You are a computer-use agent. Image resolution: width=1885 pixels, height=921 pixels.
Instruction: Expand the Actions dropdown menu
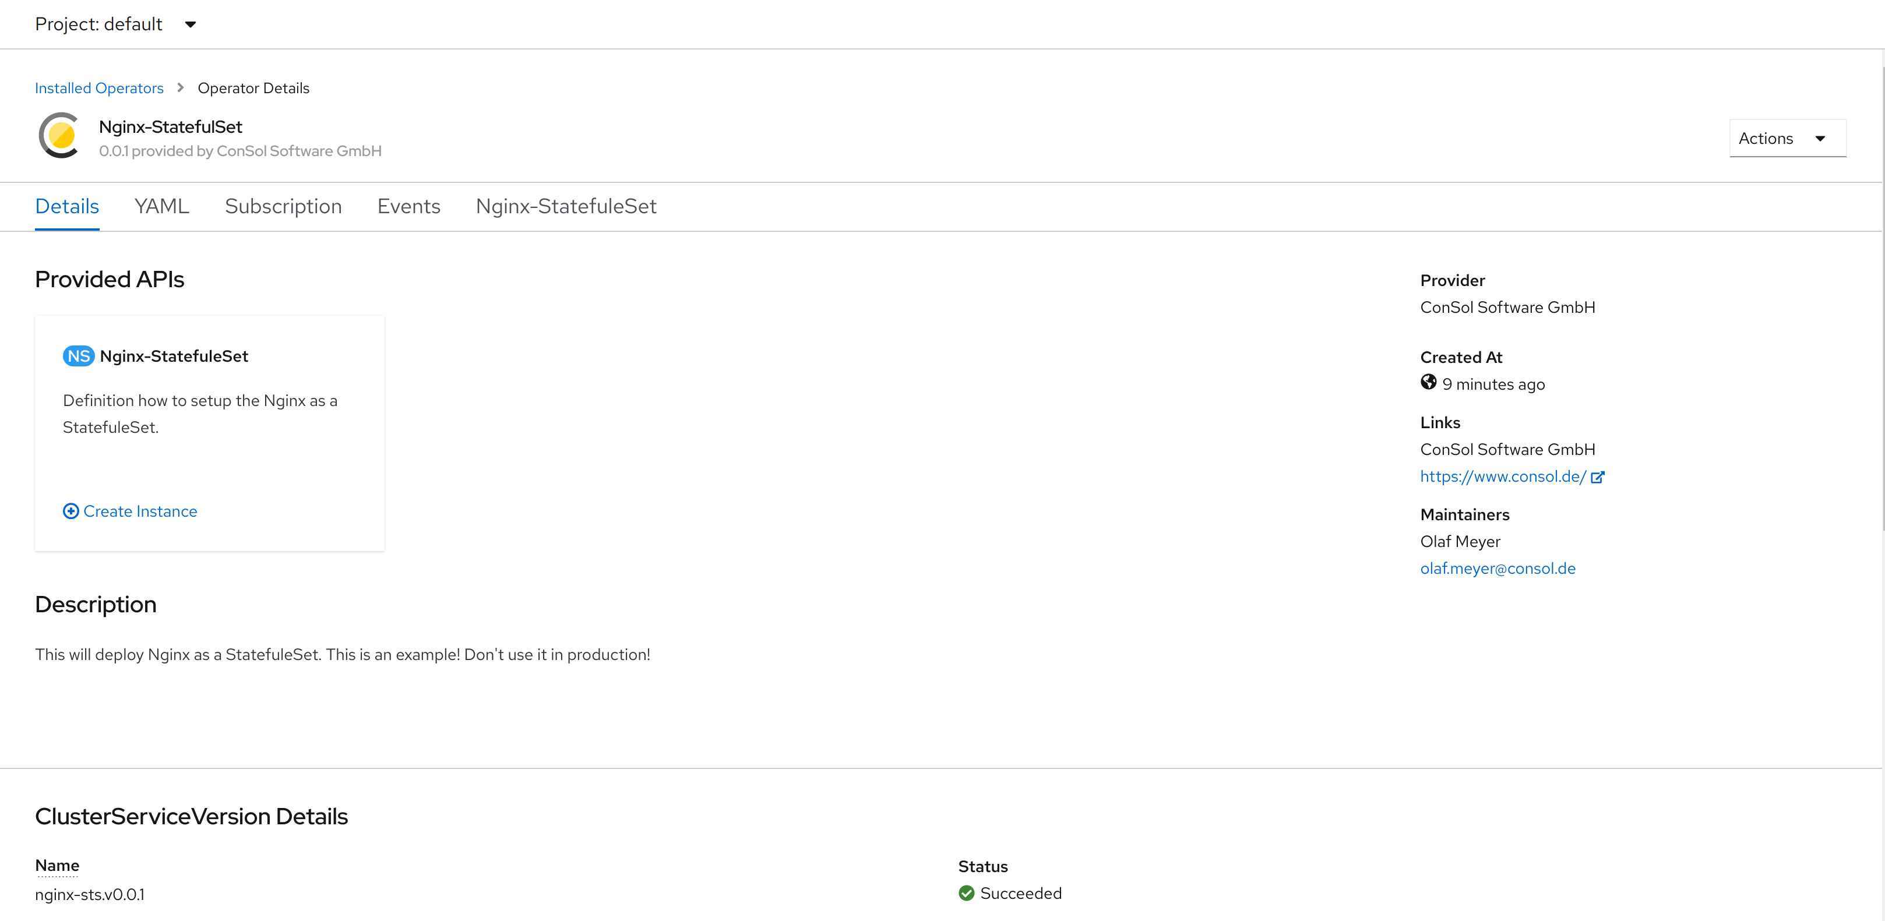(1787, 138)
